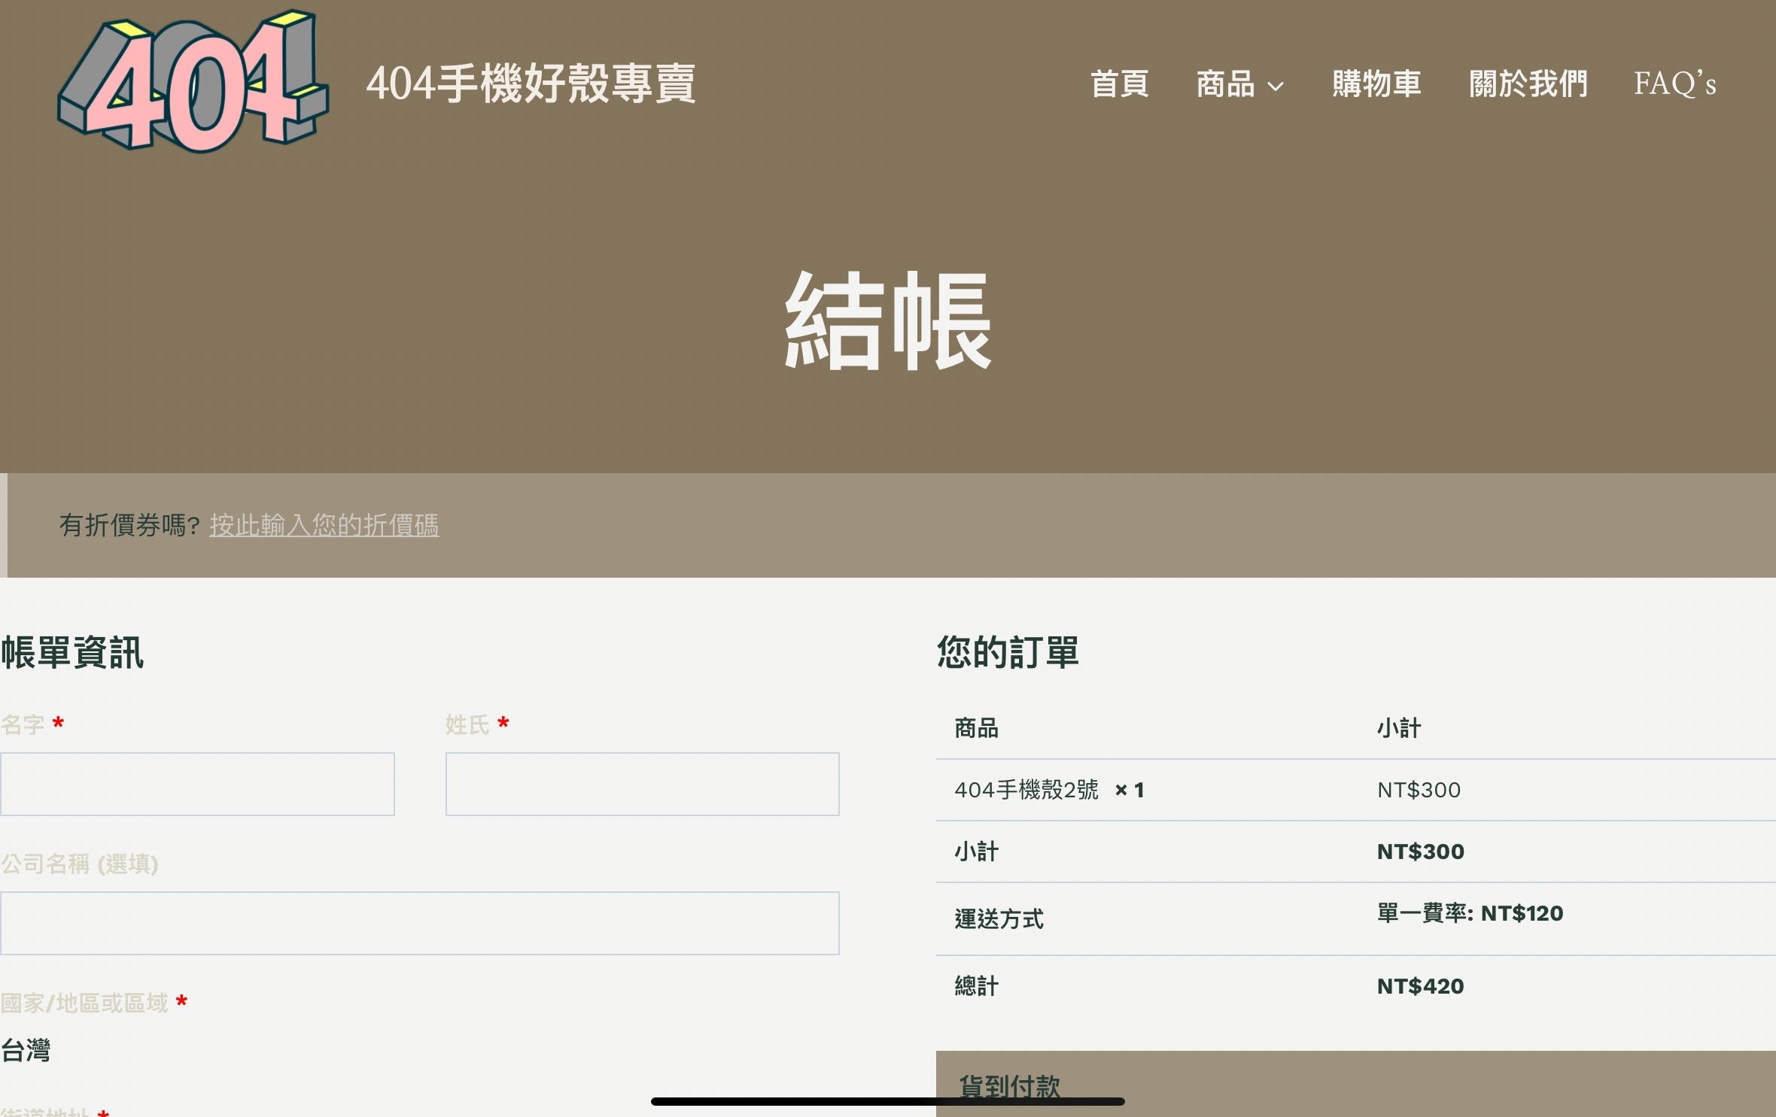The width and height of the screenshot is (1776, 1117).
Task: Expand the 商品 dropdown chevron arrow
Action: point(1276,87)
